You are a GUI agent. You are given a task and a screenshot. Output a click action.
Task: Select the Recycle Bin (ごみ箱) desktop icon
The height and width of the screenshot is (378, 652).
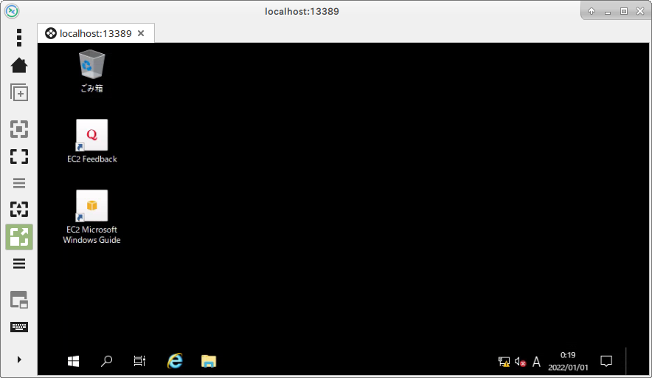[x=91, y=71]
